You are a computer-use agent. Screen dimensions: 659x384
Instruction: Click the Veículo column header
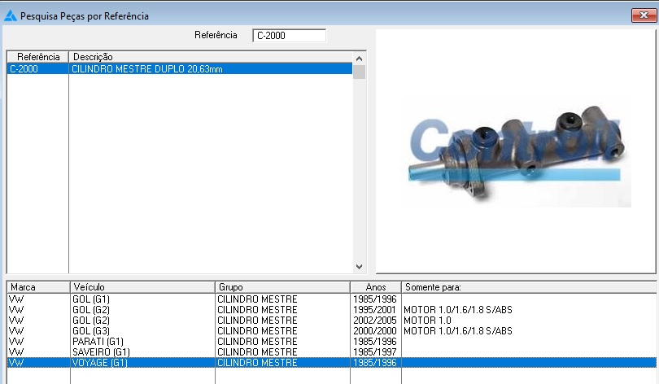[x=142, y=287]
